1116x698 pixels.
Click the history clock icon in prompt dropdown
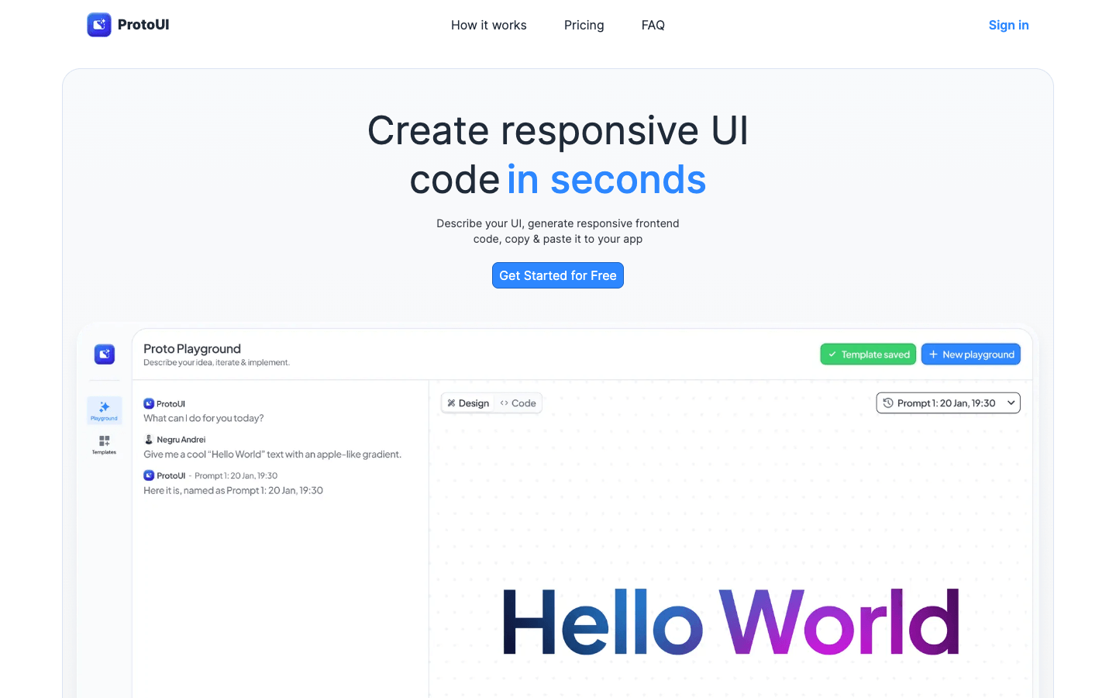[x=888, y=403]
